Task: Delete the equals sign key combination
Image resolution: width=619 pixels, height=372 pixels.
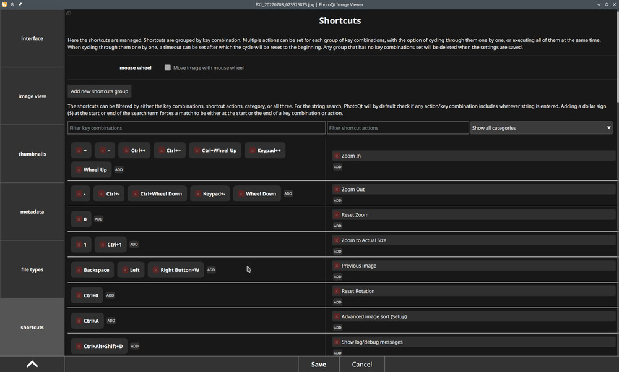Action: pyautogui.click(x=103, y=151)
